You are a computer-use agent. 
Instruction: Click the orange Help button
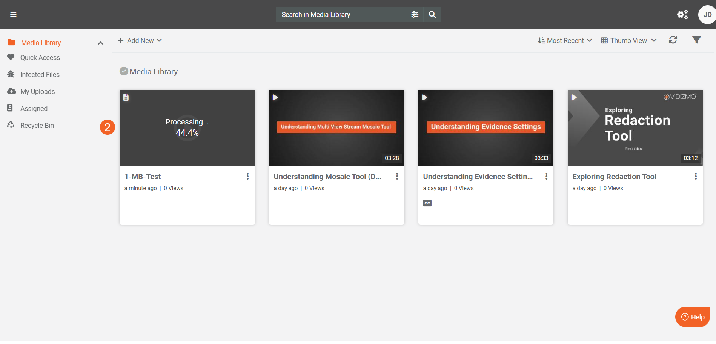tap(692, 317)
